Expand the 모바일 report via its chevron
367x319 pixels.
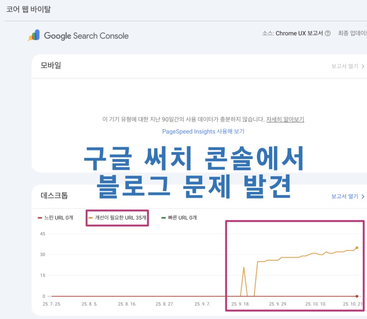[363, 67]
